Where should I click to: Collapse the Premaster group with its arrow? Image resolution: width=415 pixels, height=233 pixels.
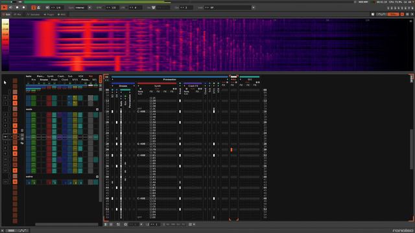tap(112, 79)
